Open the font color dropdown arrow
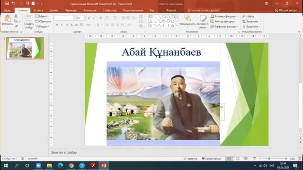303x170 pixels. click(102, 25)
